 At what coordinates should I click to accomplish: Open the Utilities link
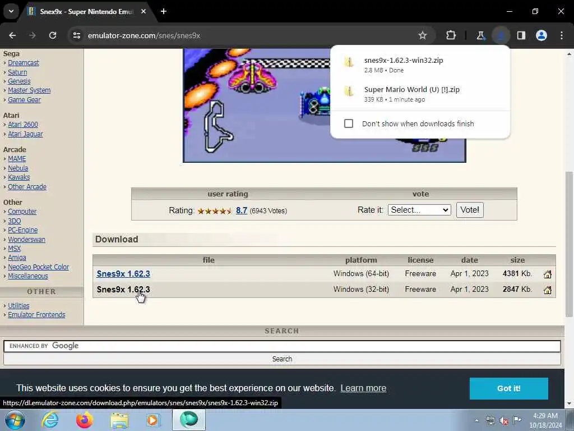18,306
